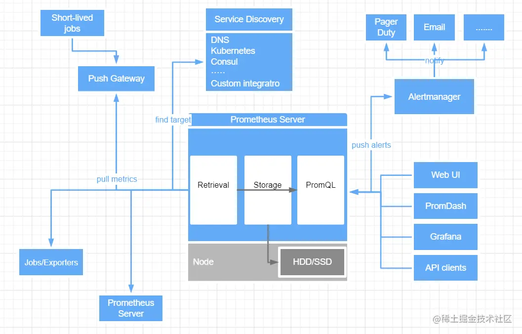This screenshot has width=522, height=334.
Task: Click the Custom integratro text line
Action: [245, 83]
